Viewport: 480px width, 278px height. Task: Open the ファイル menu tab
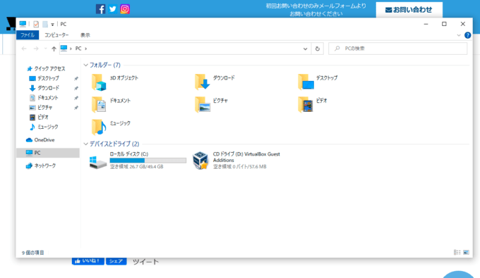coord(28,35)
